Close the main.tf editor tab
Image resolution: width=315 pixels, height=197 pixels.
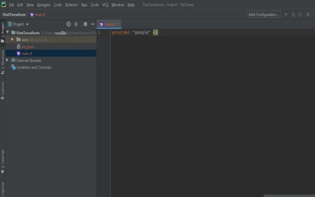click(x=118, y=24)
